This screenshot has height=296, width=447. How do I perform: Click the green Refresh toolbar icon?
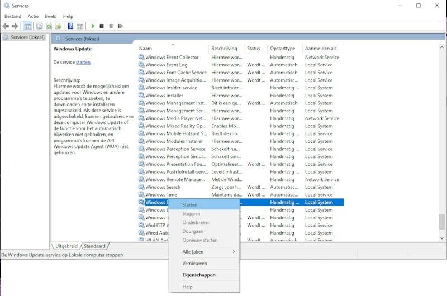point(49,26)
